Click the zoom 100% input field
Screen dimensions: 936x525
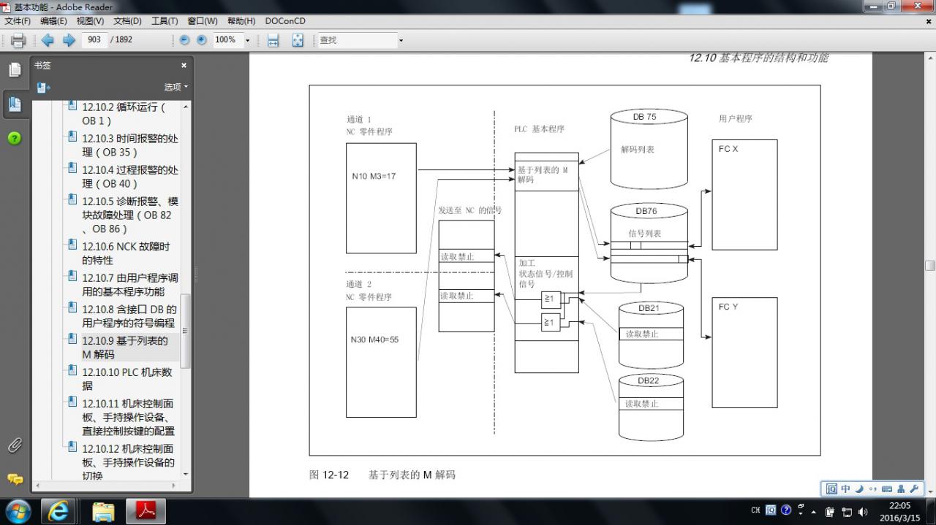[227, 40]
